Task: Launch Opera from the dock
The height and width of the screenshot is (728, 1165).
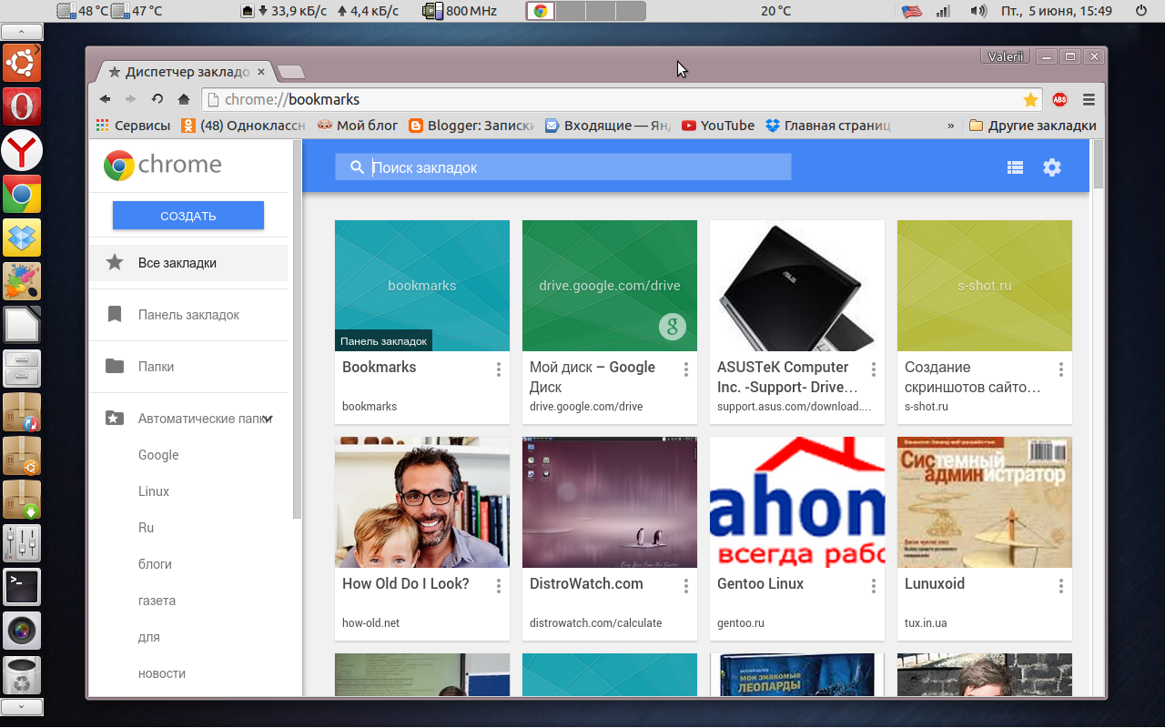Action: point(22,106)
